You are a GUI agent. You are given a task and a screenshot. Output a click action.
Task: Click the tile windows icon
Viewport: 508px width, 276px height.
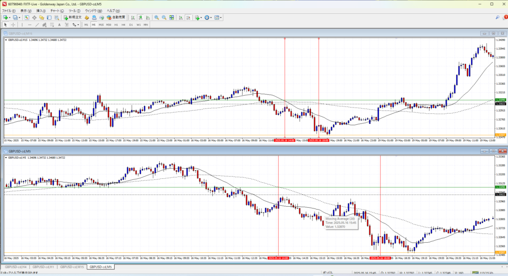click(172, 17)
